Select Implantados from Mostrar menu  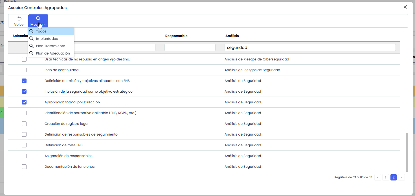tap(47, 39)
